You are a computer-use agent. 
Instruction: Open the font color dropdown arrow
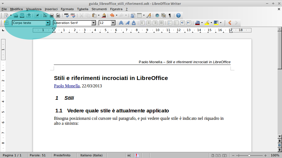(202, 23)
